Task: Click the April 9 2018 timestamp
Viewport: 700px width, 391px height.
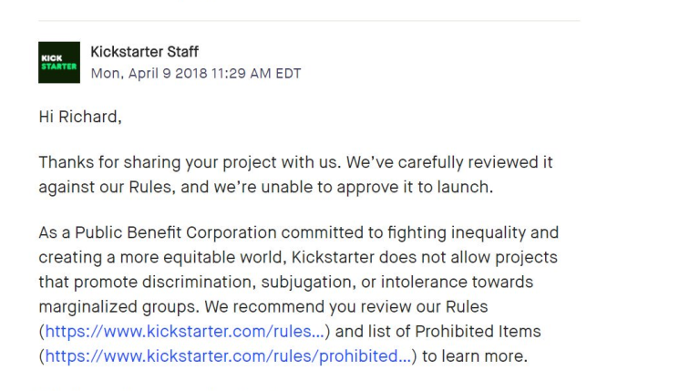Action: tap(195, 73)
